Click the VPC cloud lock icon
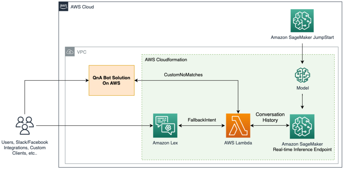Viewport: 344px width, 170px height. tap(69, 52)
